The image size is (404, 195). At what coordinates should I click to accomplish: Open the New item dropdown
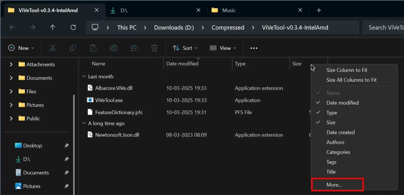coord(21,48)
